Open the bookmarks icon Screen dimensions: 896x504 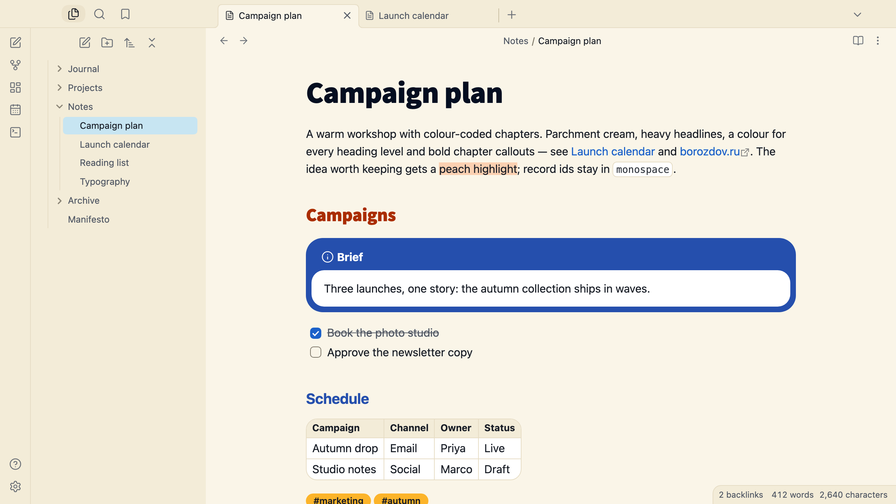(125, 14)
